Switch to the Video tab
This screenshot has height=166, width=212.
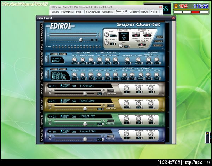click(154, 12)
